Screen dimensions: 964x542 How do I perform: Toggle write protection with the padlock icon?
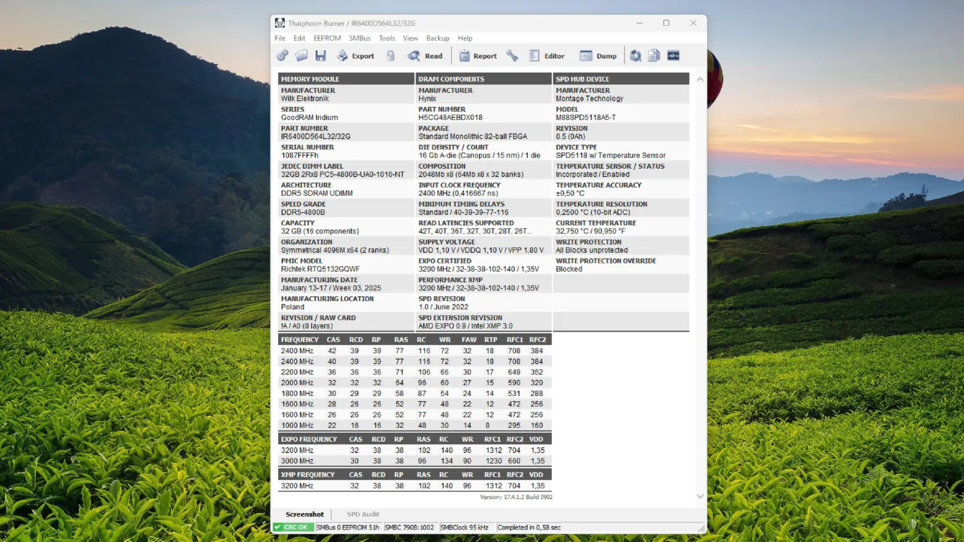pyautogui.click(x=390, y=55)
